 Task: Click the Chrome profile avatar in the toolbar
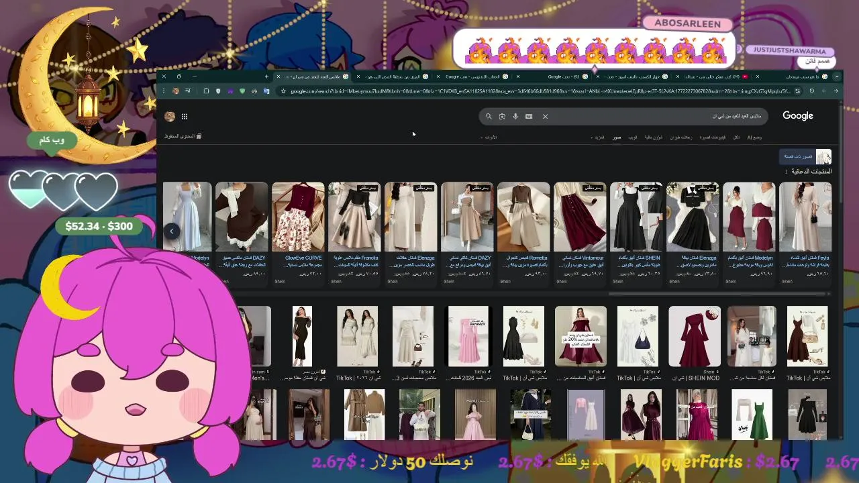(176, 91)
